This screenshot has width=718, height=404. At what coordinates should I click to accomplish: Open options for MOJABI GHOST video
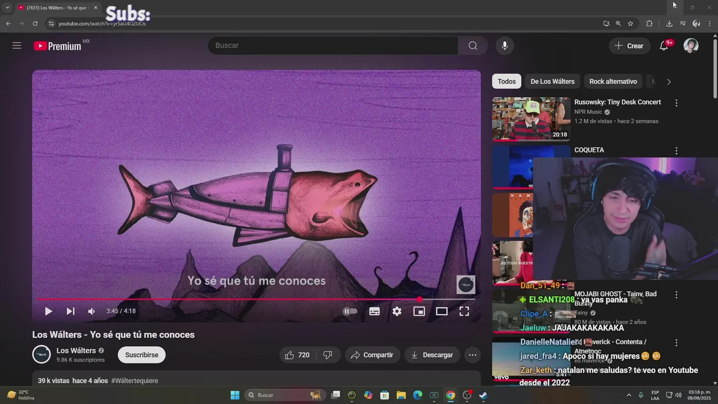[676, 295]
